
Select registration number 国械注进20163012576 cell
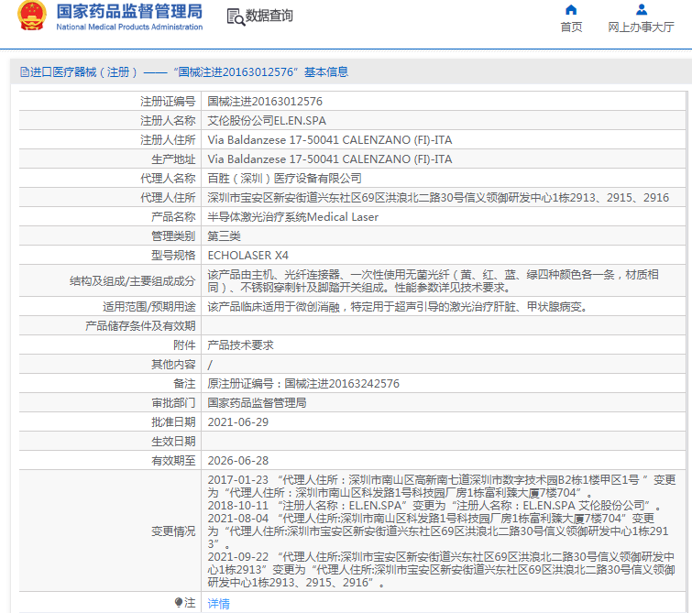[x=265, y=102]
